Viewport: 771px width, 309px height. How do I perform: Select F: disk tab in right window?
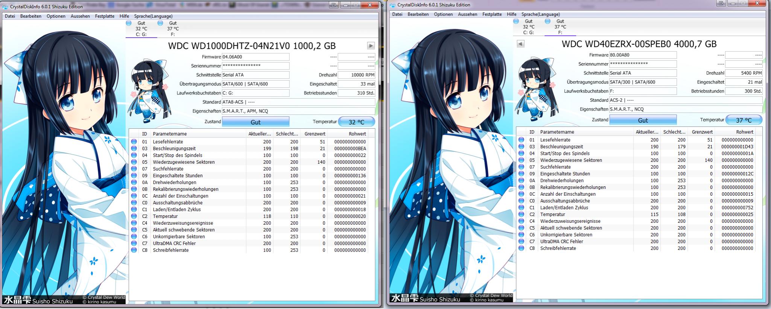pos(560,27)
